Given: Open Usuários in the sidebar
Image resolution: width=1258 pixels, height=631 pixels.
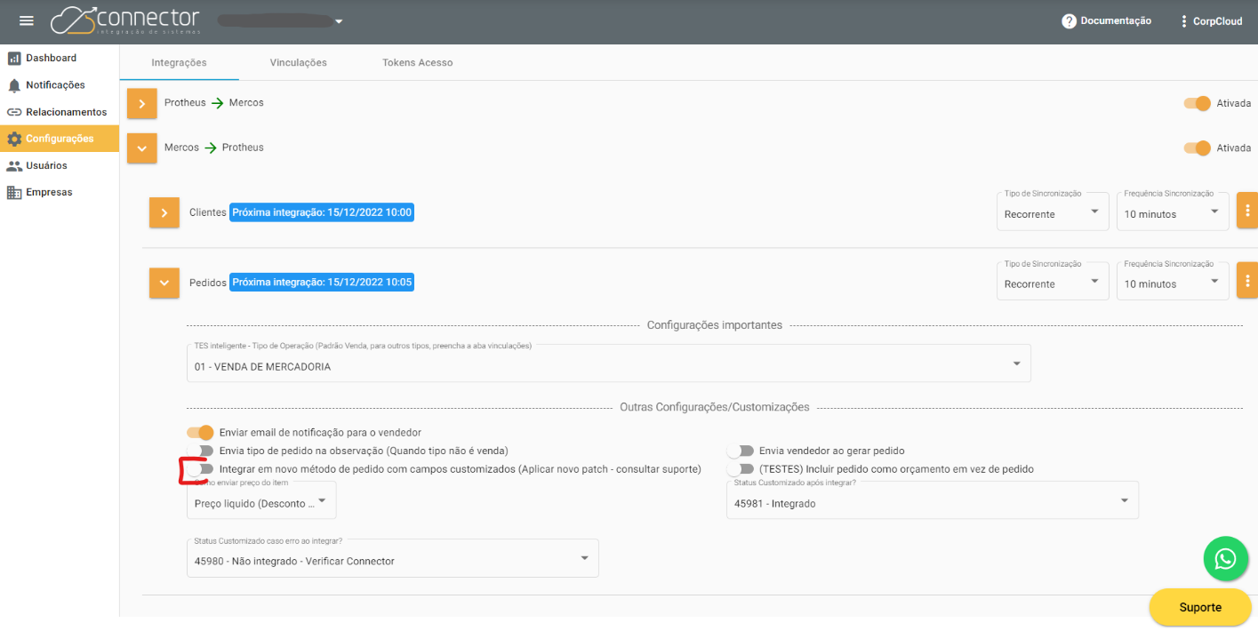Looking at the screenshot, I should pos(60,165).
